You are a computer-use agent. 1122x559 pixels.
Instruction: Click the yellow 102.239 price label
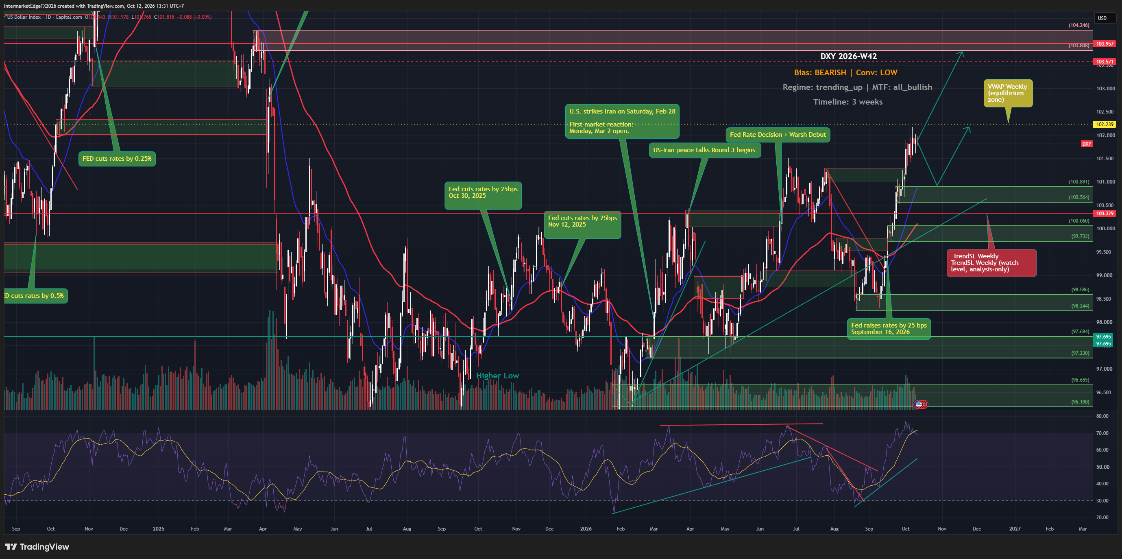1105,124
